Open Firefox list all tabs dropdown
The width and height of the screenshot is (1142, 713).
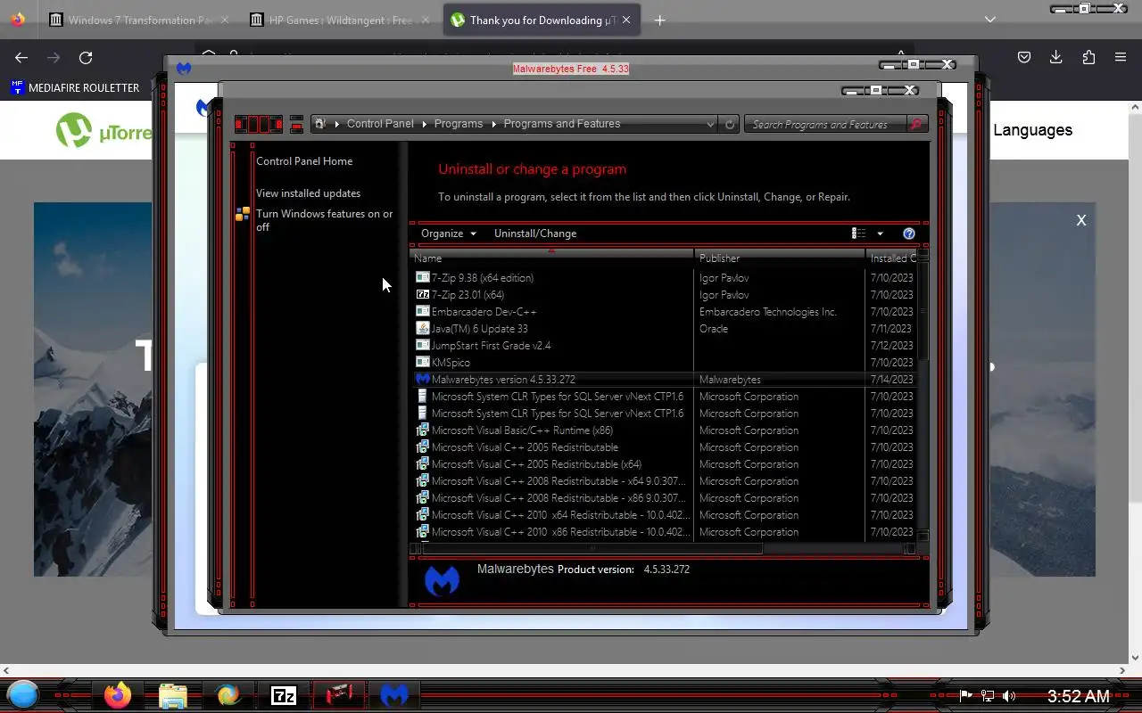click(x=990, y=20)
